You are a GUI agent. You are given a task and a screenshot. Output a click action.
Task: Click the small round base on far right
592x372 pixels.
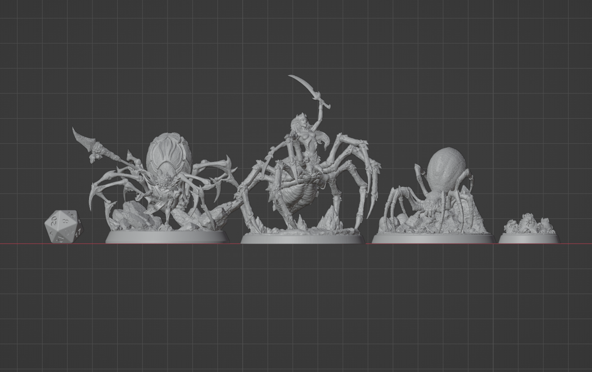pyautogui.click(x=529, y=239)
